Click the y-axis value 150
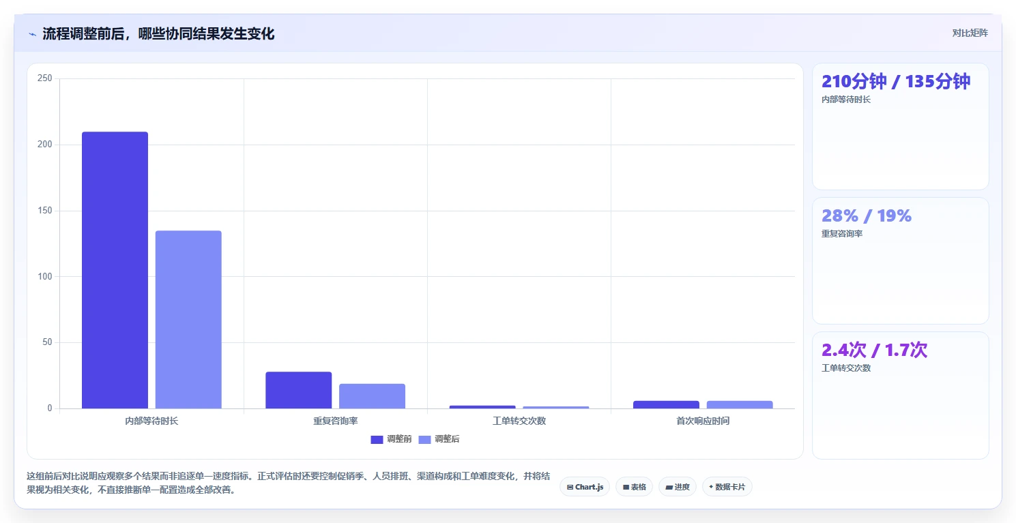Viewport: 1016px width, 523px height. click(x=45, y=211)
